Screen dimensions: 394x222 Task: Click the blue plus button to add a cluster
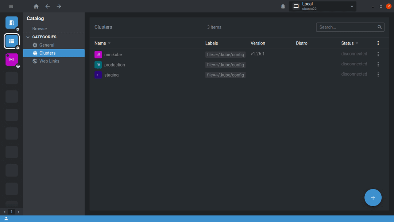(x=373, y=198)
